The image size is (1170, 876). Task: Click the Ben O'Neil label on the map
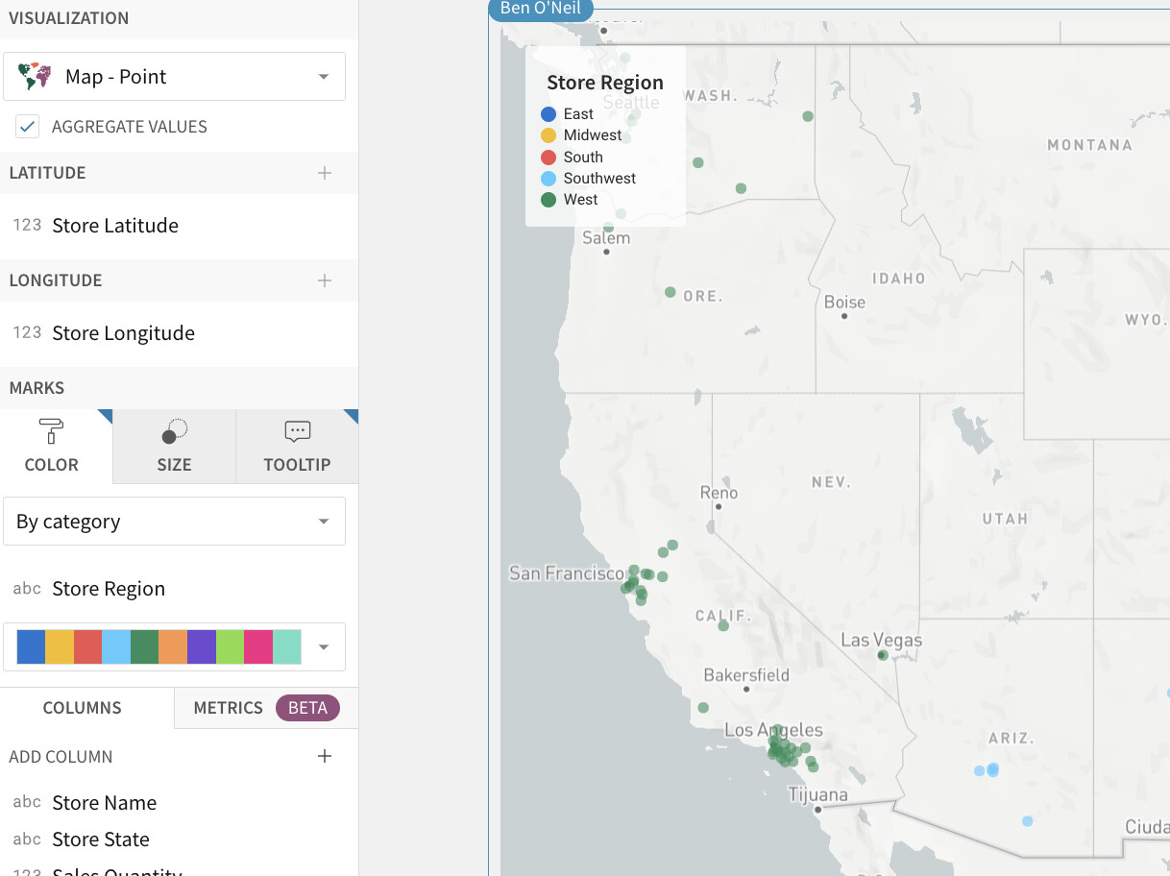[x=540, y=11]
